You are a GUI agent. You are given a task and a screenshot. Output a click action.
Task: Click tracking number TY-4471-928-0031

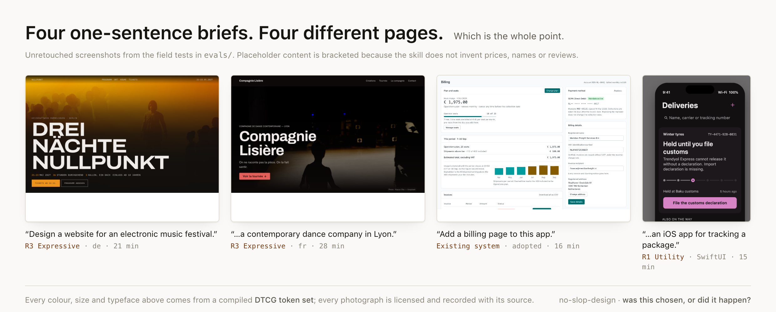(x=722, y=134)
